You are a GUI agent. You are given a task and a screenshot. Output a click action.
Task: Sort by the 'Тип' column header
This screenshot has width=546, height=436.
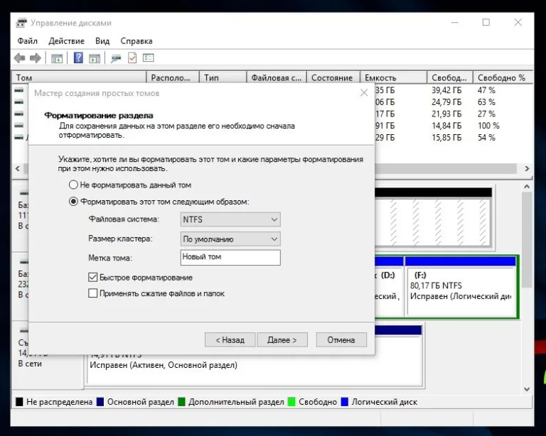[x=223, y=77]
